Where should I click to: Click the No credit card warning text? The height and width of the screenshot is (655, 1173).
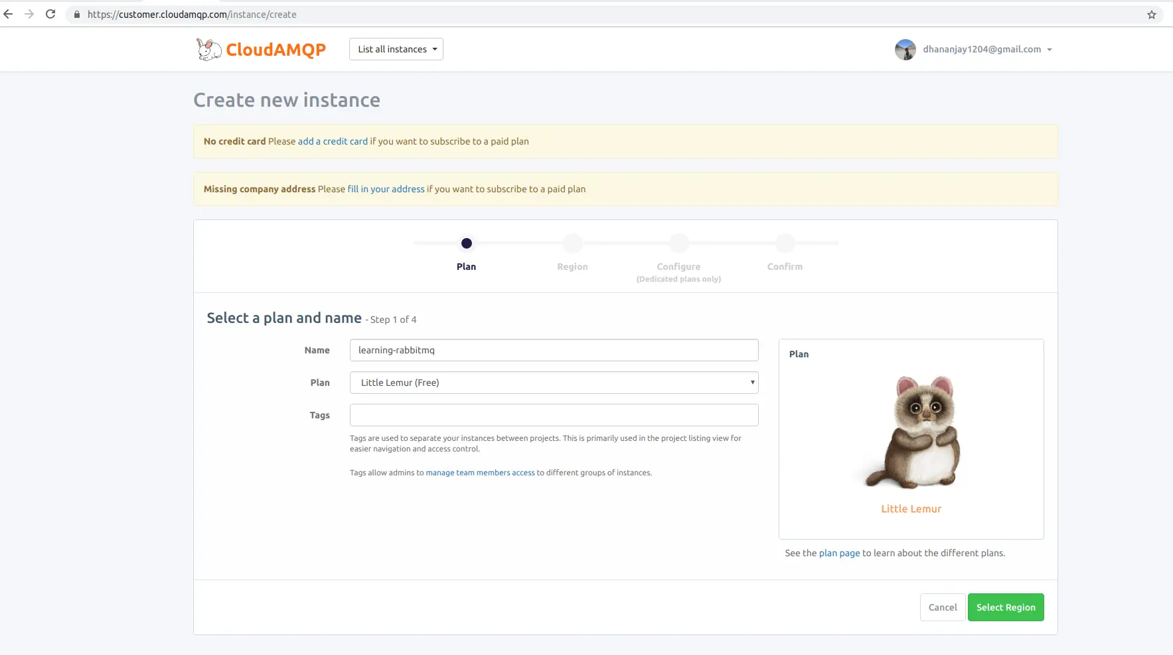(x=234, y=141)
